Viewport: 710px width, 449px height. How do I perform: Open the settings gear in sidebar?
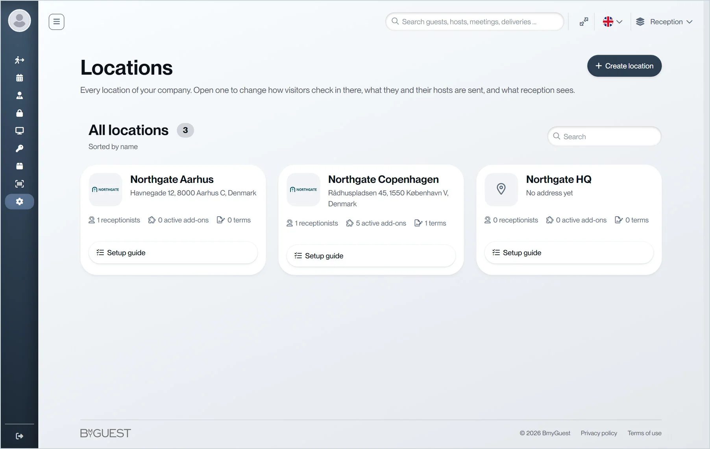click(19, 202)
